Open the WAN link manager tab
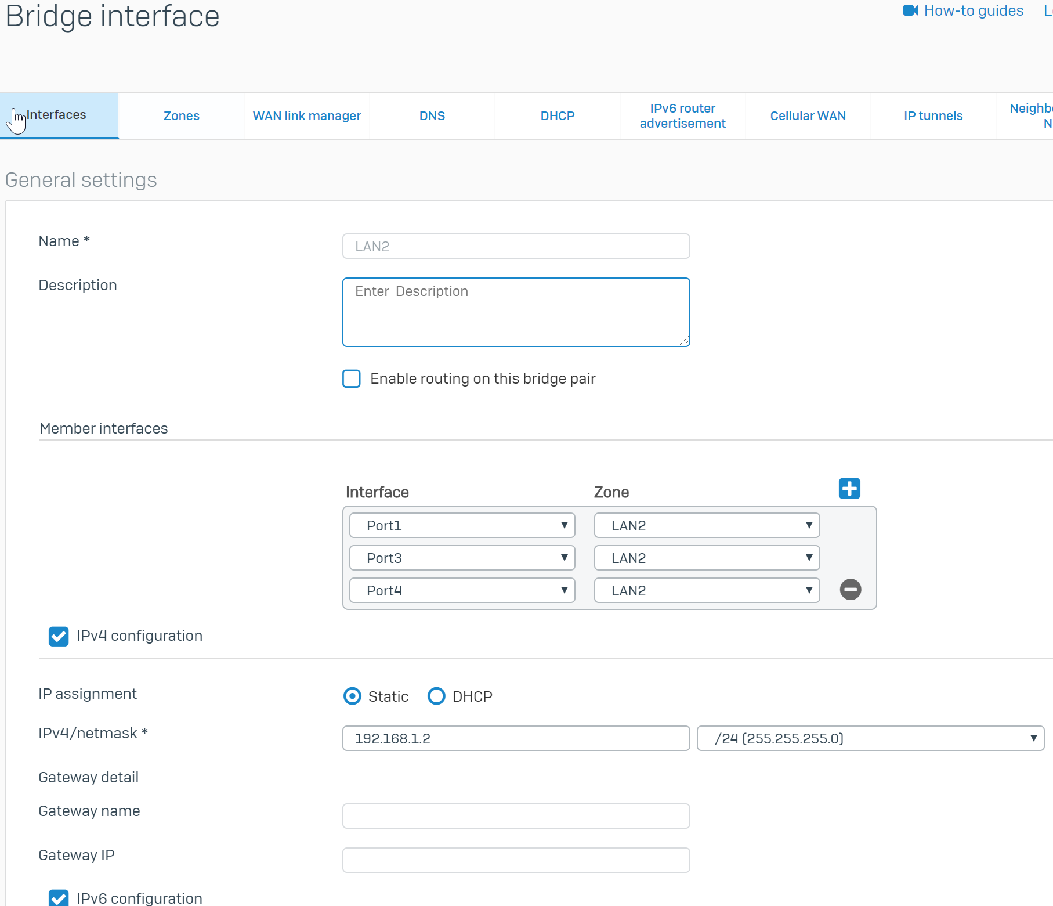The width and height of the screenshot is (1053, 906). click(x=307, y=116)
